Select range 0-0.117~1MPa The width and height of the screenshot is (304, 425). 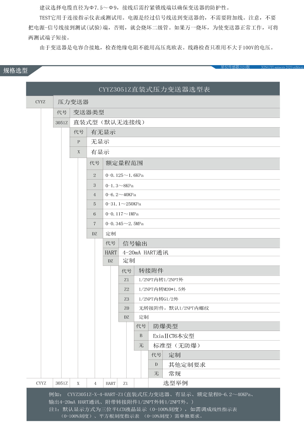(122, 214)
